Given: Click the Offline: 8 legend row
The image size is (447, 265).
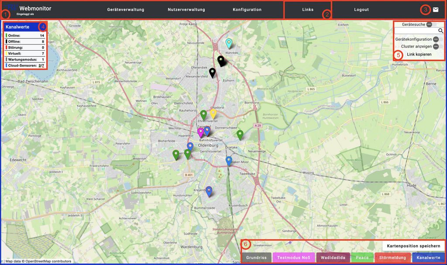Looking at the screenshot, I should tap(25, 41).
